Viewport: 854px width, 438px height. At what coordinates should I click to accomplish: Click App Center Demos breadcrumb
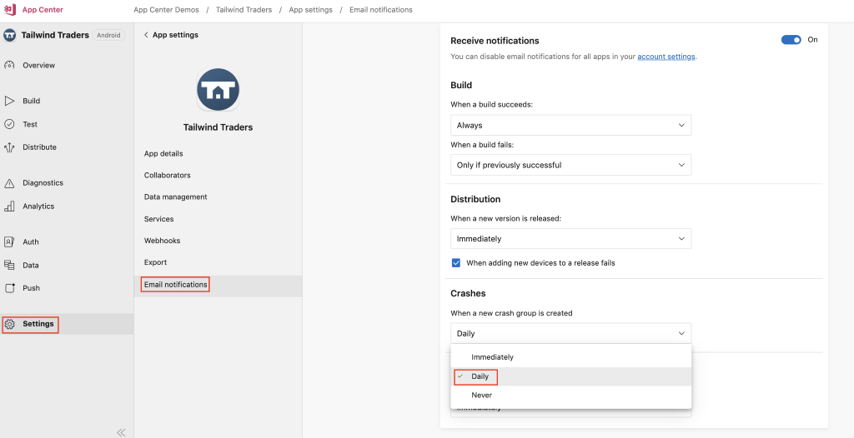(166, 10)
